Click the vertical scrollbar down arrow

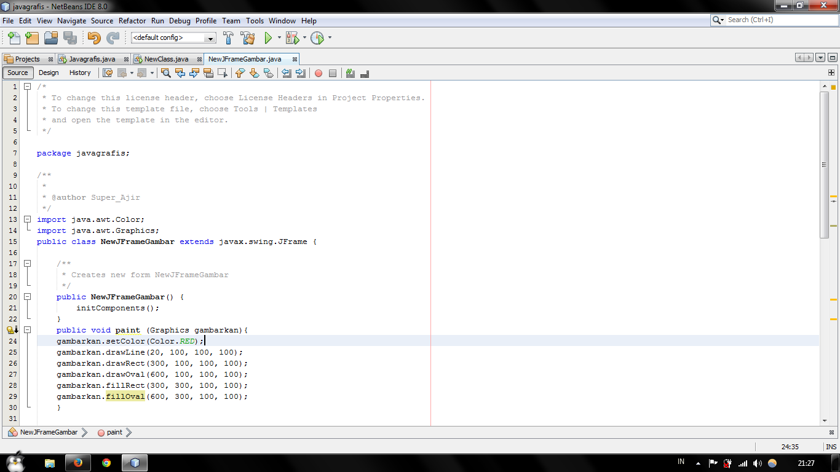point(825,421)
